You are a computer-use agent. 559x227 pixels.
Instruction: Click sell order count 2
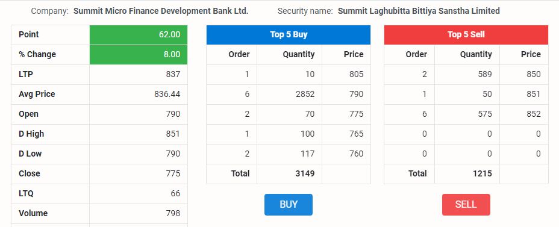(424, 74)
